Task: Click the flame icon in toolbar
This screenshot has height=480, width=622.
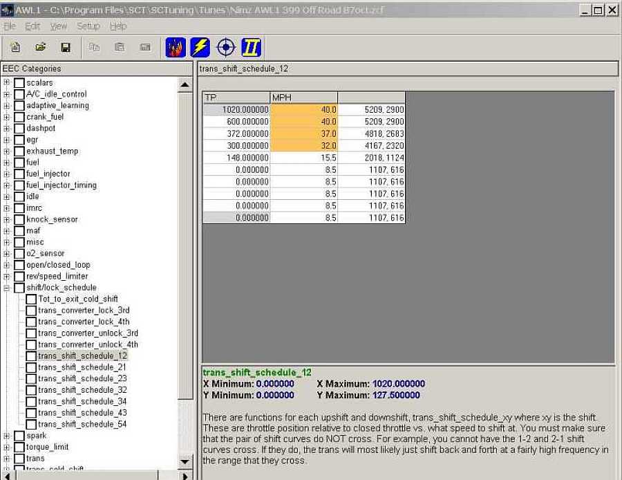Action: pos(176,47)
